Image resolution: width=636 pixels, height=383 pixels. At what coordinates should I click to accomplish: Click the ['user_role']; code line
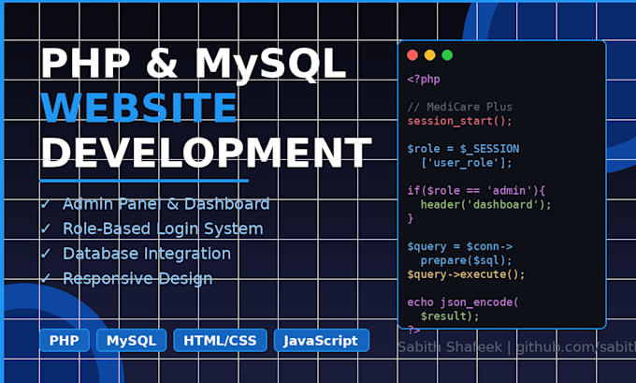(x=467, y=163)
